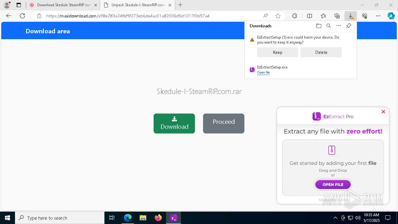Click the address bar URL
Screen dimensions: 398x224
(128, 16)
